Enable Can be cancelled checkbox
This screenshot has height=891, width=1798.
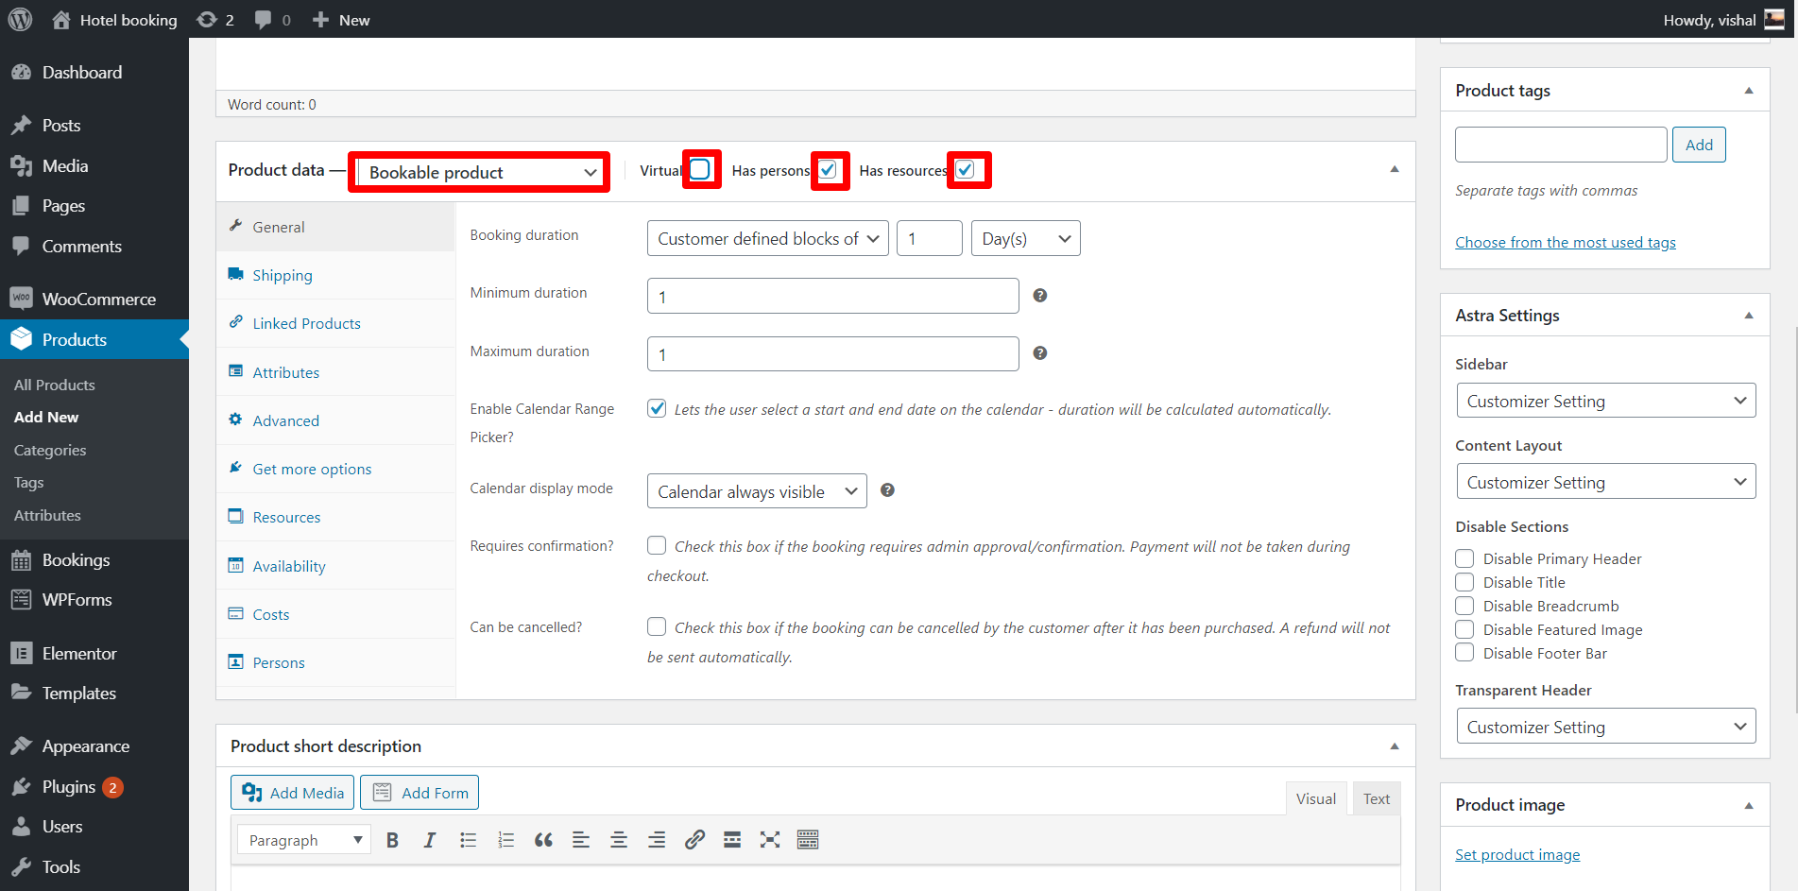coord(657,626)
